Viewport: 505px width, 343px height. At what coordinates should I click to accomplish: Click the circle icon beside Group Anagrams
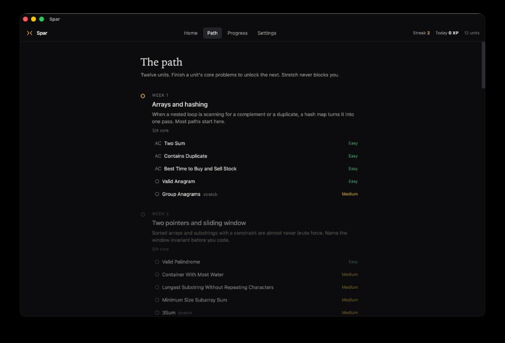tap(157, 194)
